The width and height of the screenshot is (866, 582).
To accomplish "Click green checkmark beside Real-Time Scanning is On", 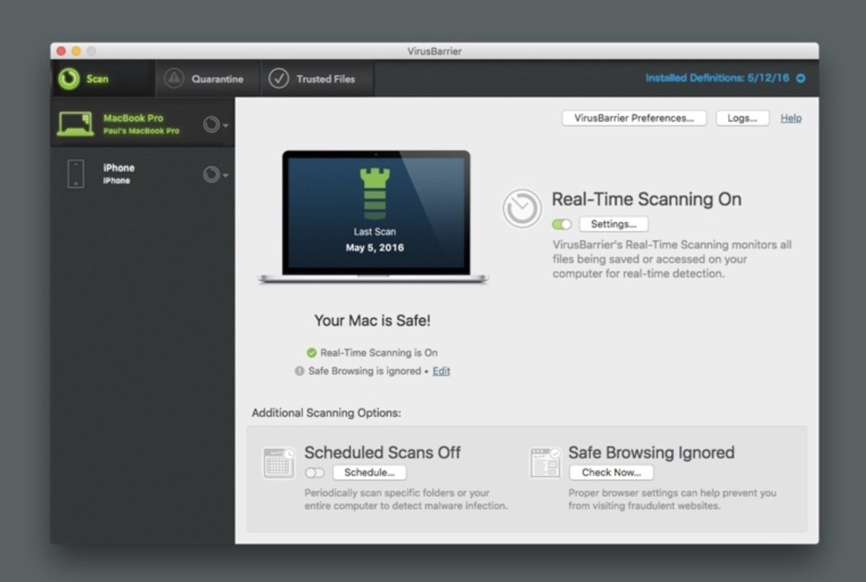I will pyautogui.click(x=311, y=352).
